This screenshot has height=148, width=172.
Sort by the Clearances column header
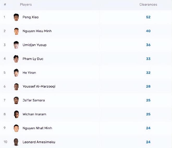tap(148, 4)
